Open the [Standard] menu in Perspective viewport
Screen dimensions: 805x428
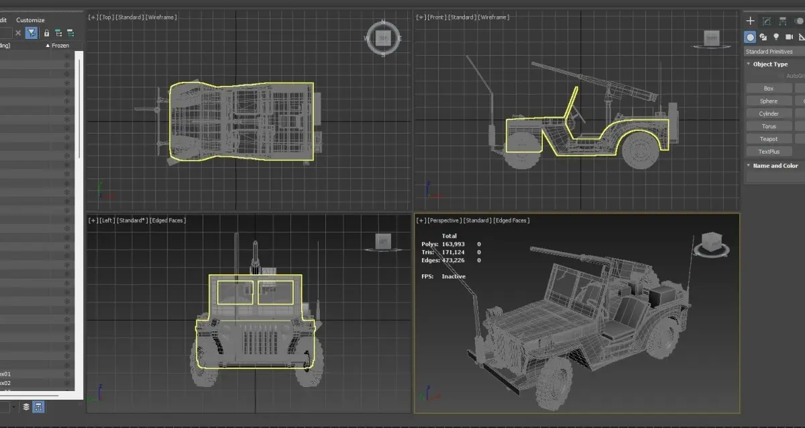[x=478, y=220]
